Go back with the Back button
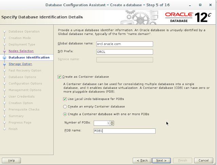The width and height of the screenshot is (217, 165). coord(142,161)
